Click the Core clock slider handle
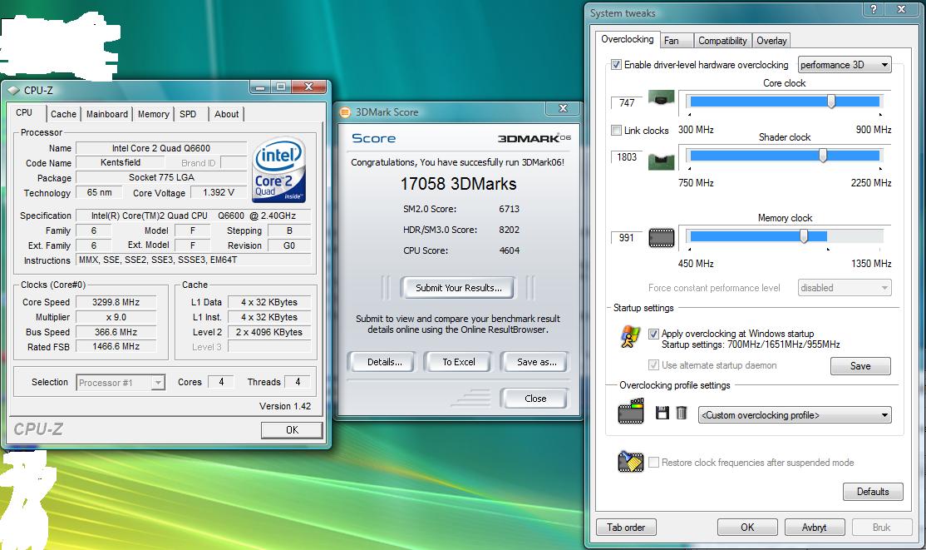This screenshot has width=926, height=550. (x=831, y=102)
